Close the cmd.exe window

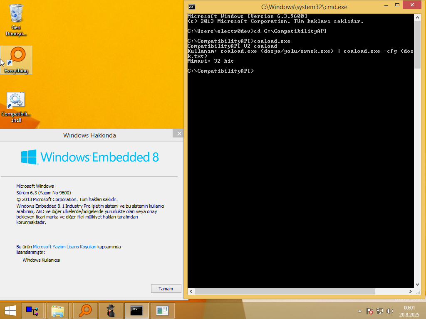point(412,5)
